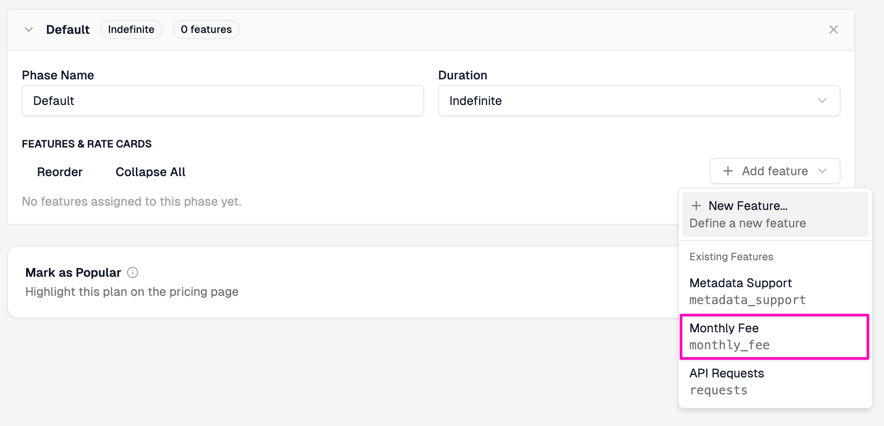The width and height of the screenshot is (884, 426).
Task: Click the plus icon on Add feature button
Action: pos(728,171)
